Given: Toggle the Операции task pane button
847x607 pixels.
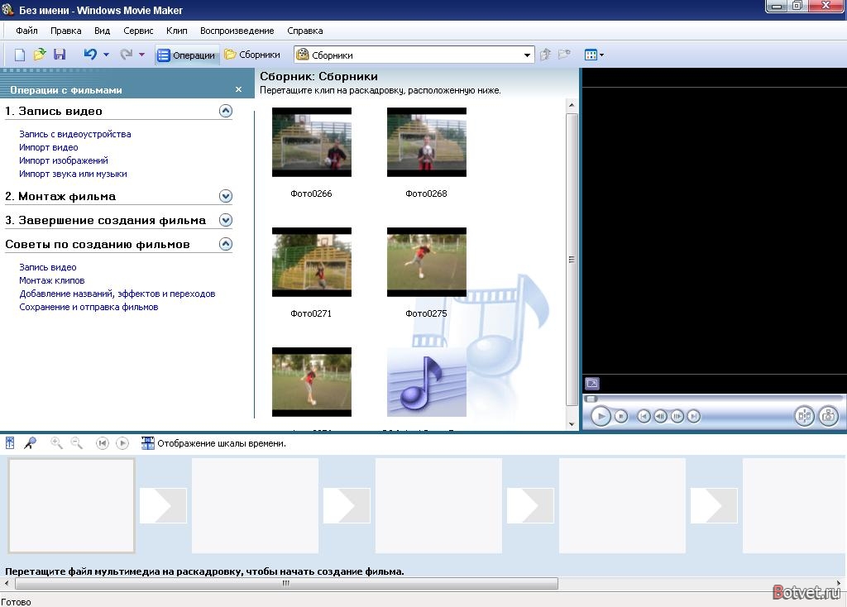Looking at the screenshot, I should coord(186,55).
